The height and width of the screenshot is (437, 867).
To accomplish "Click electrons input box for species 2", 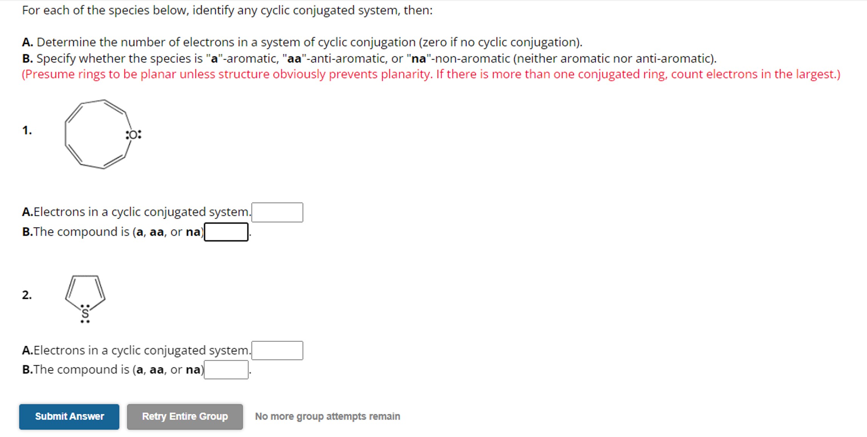I will click(x=278, y=350).
